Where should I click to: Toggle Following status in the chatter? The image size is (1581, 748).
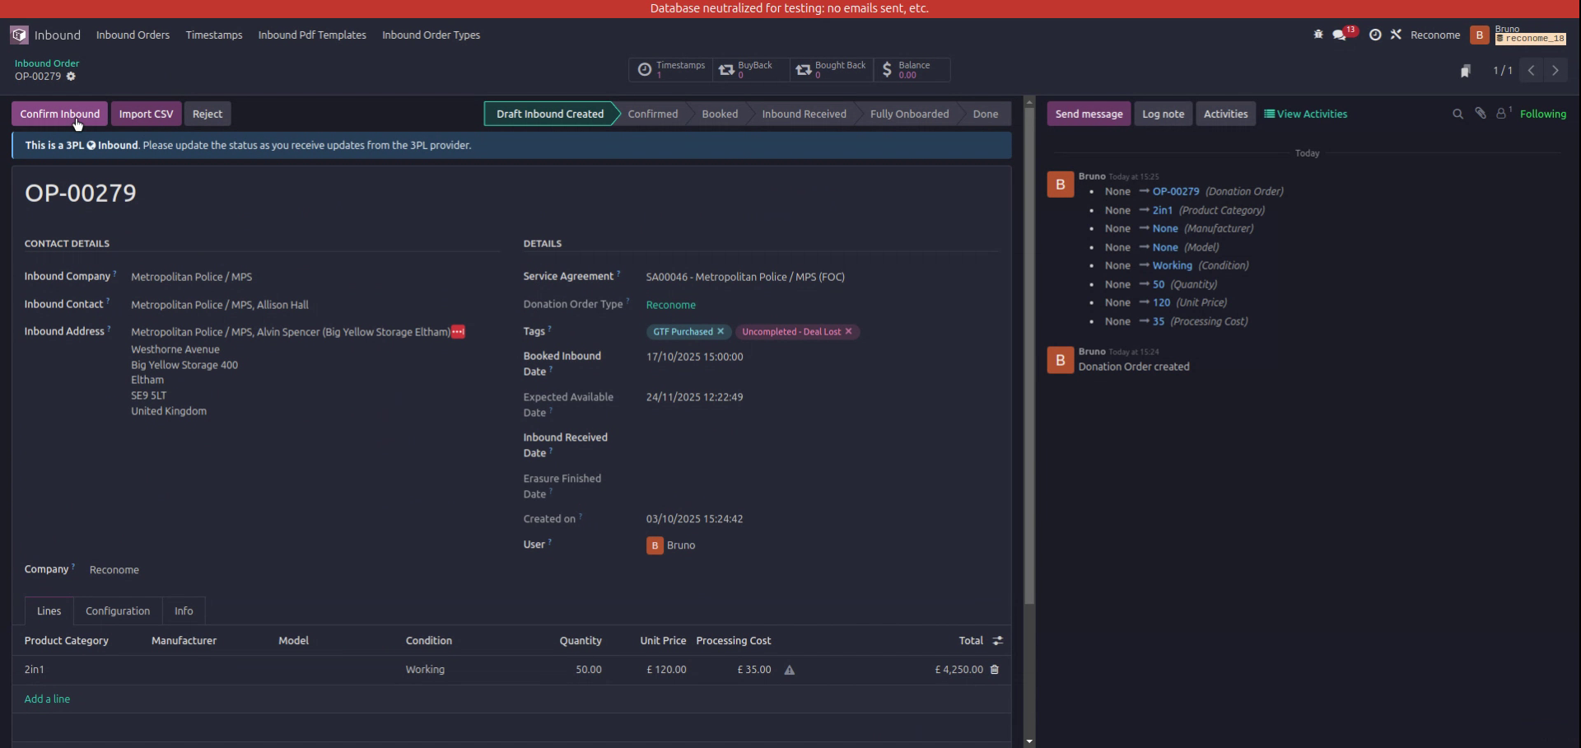coord(1543,114)
